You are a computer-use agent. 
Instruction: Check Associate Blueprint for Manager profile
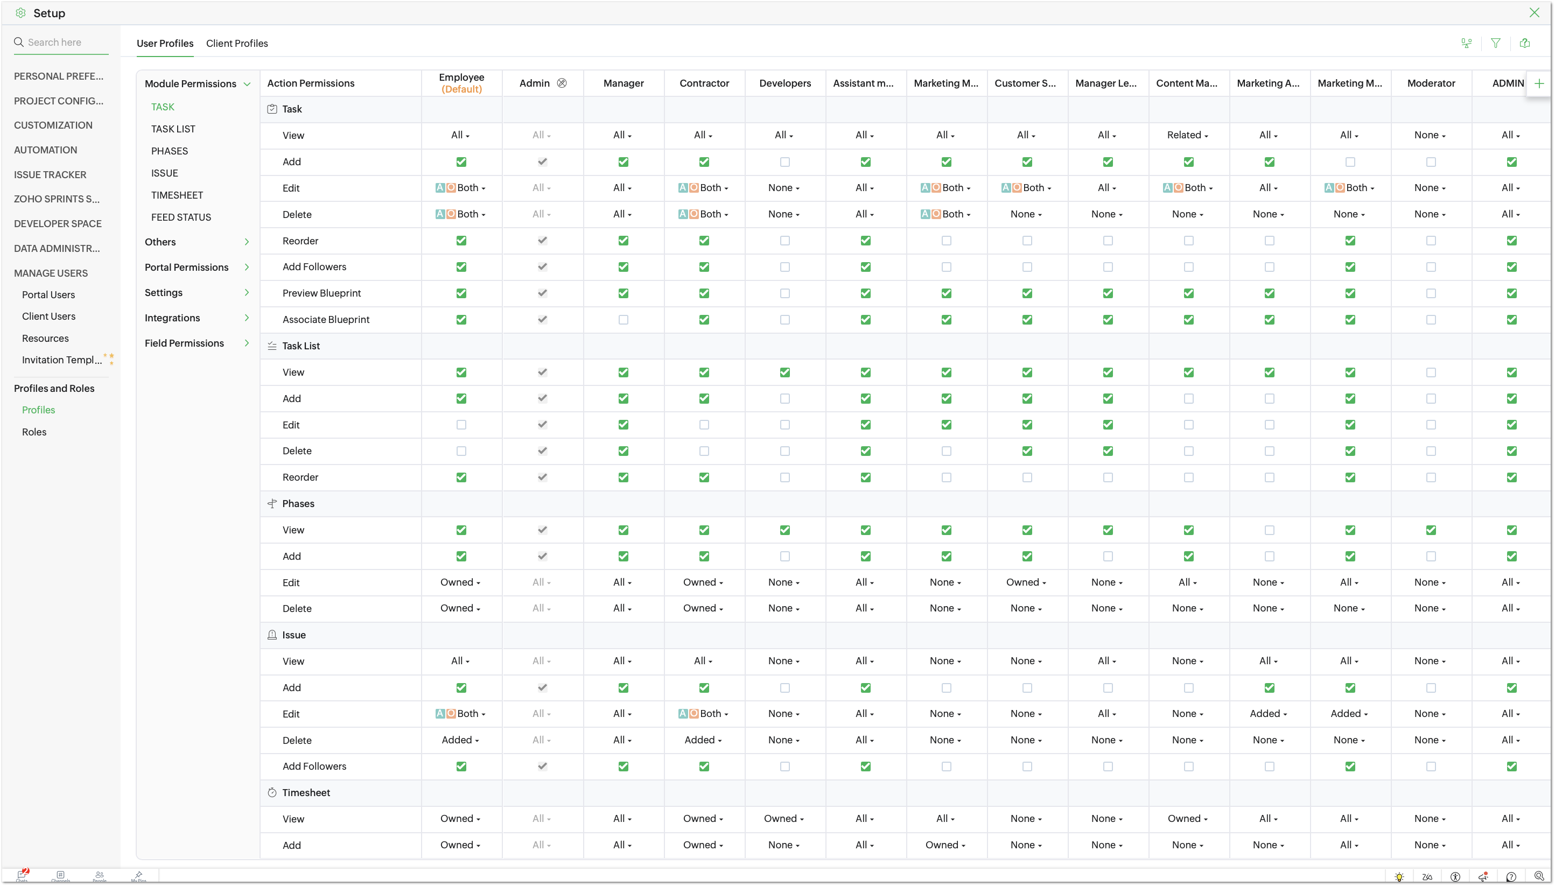pyautogui.click(x=622, y=320)
